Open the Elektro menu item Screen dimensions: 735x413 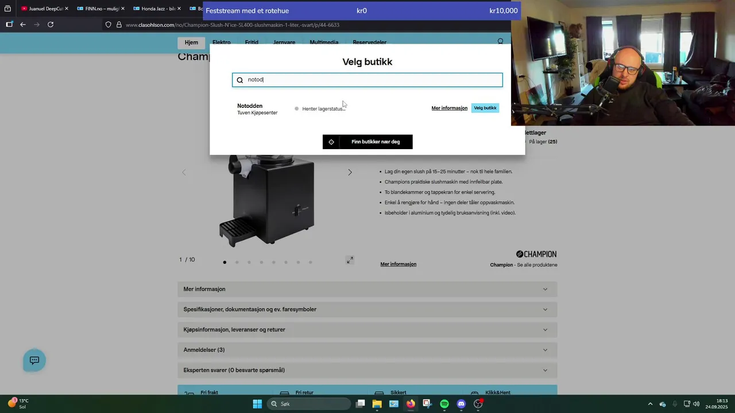pyautogui.click(x=222, y=42)
